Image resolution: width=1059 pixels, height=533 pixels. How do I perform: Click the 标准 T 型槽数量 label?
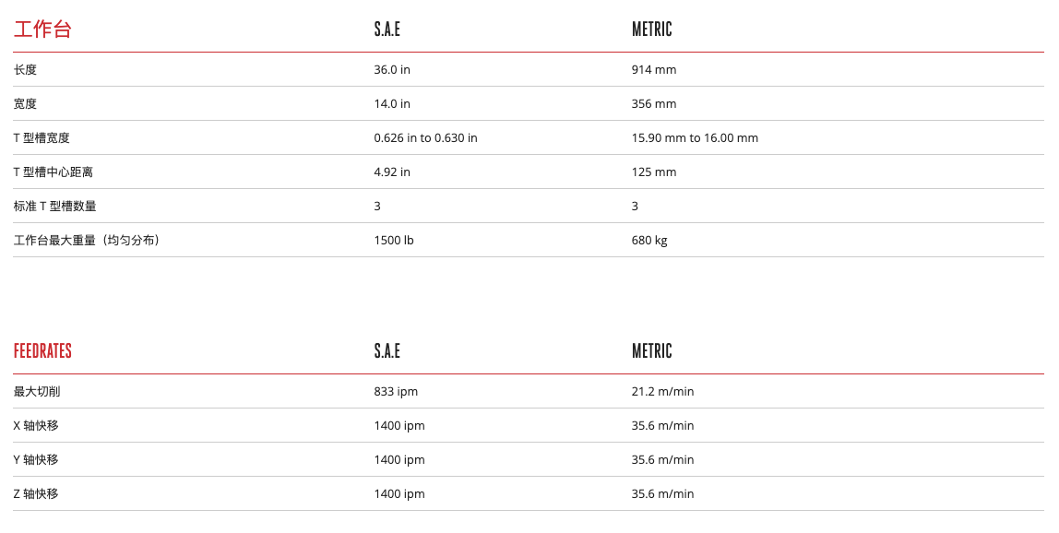coord(54,207)
